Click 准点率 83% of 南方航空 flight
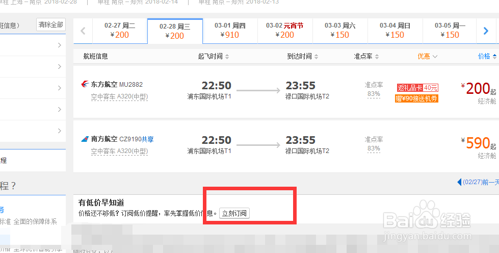 click(374, 144)
